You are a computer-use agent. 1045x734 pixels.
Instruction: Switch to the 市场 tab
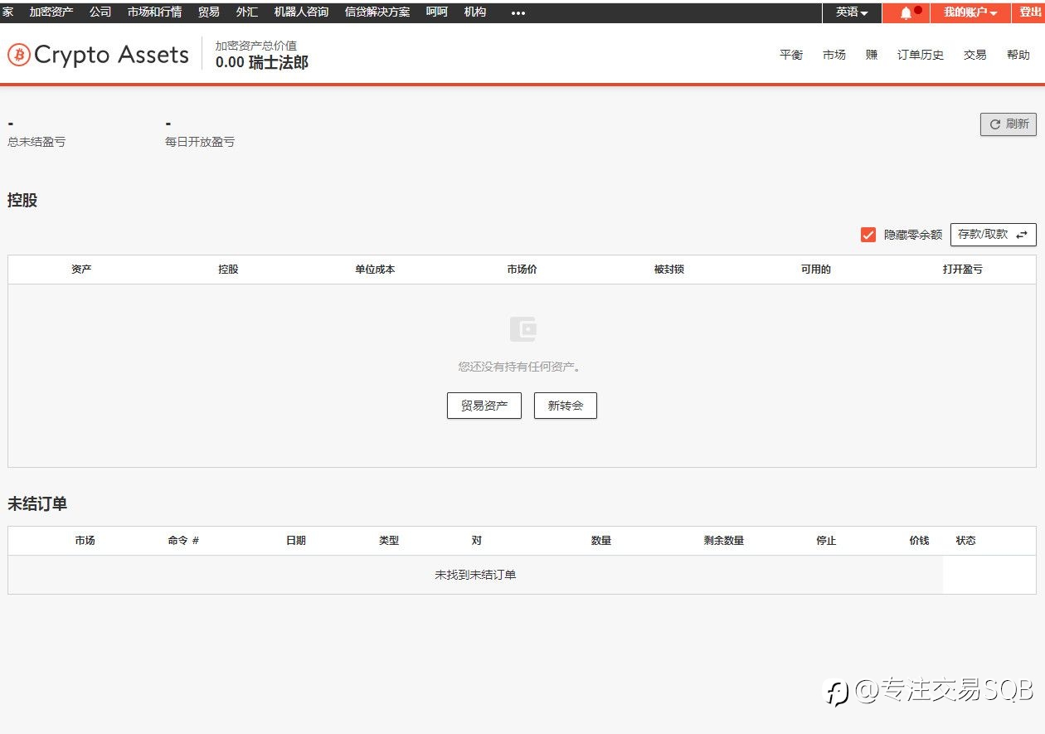tap(834, 55)
